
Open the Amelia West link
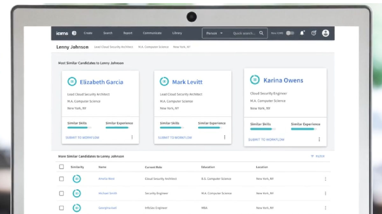tap(106, 179)
